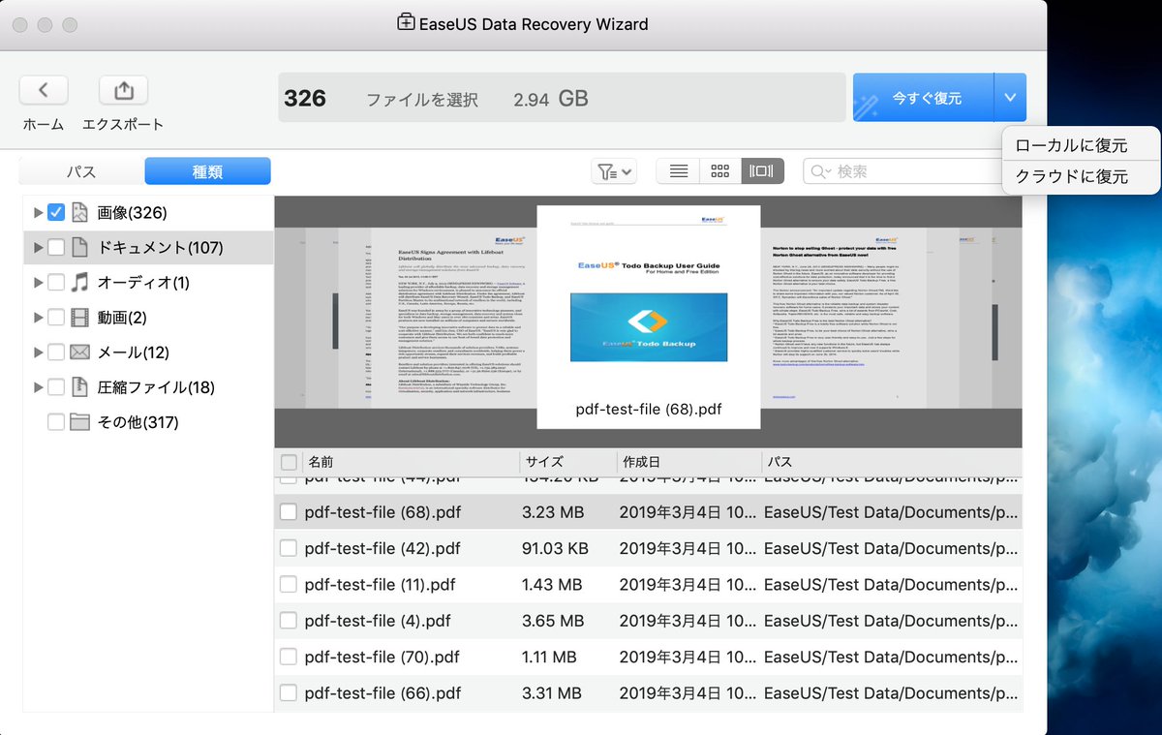
Task: Check the pdf-test-file (66).pdf row checkbox
Action: (289, 693)
